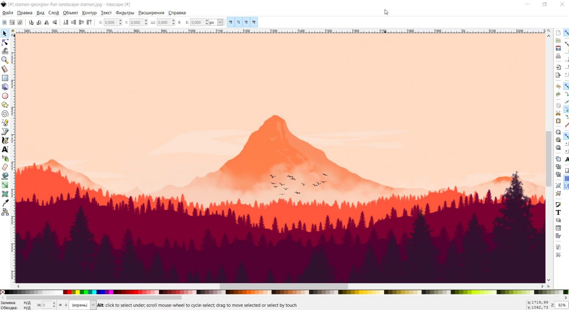Select the Ellipse circle tool
Screen dimensions: 569x310
point(5,96)
